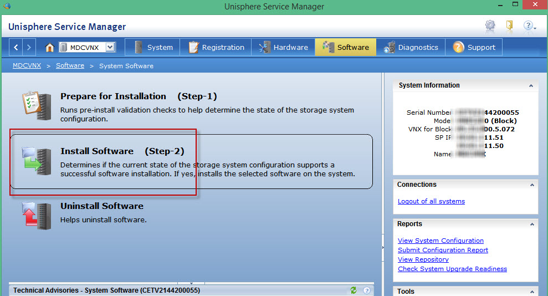This screenshot has height=296, width=548.
Task: Go forward with the right arrow button
Action: 29,47
